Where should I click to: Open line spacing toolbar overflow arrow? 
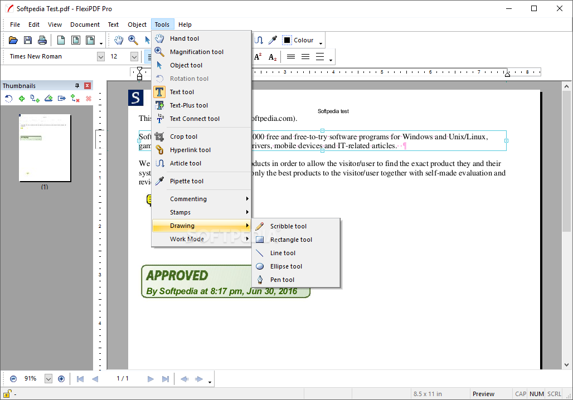click(331, 60)
